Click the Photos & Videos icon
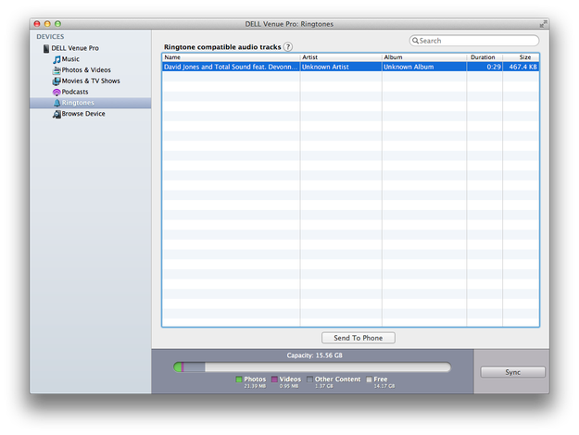 57,70
